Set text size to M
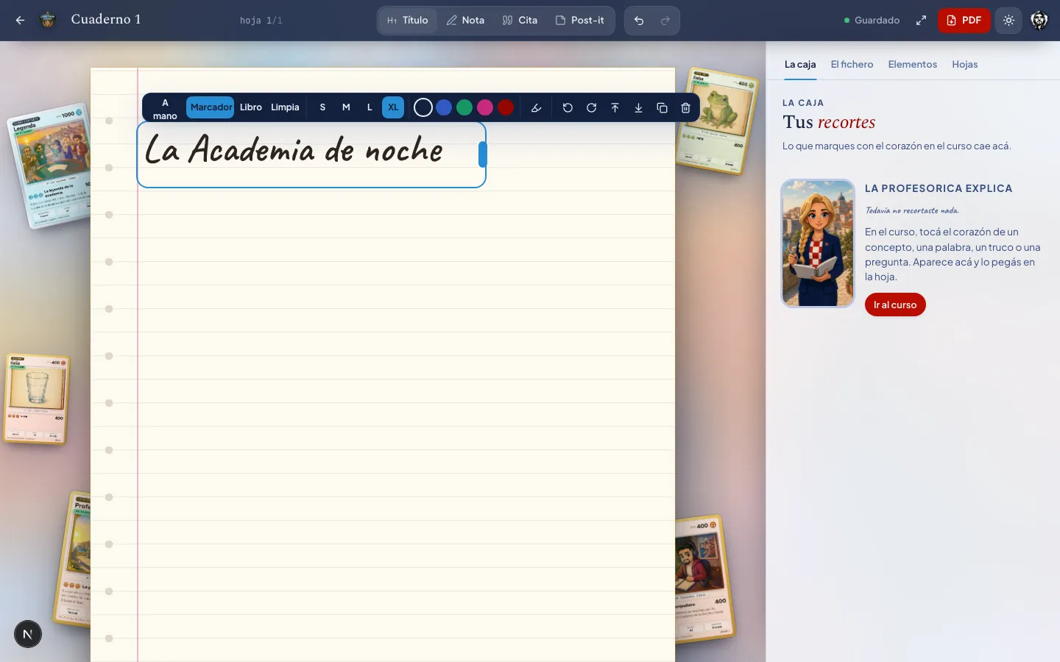 346,107
